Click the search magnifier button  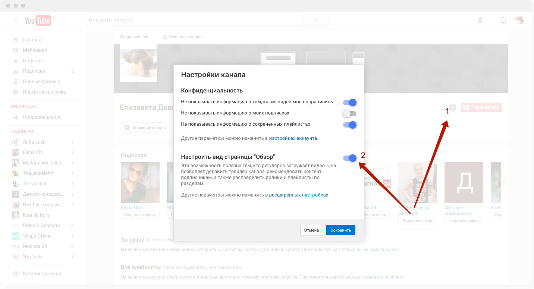pos(316,21)
